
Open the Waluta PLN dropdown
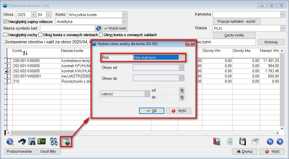[282, 28]
